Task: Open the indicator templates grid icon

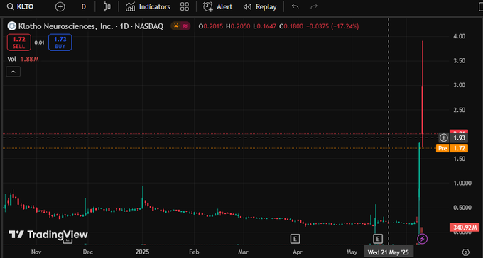Action: coord(185,6)
